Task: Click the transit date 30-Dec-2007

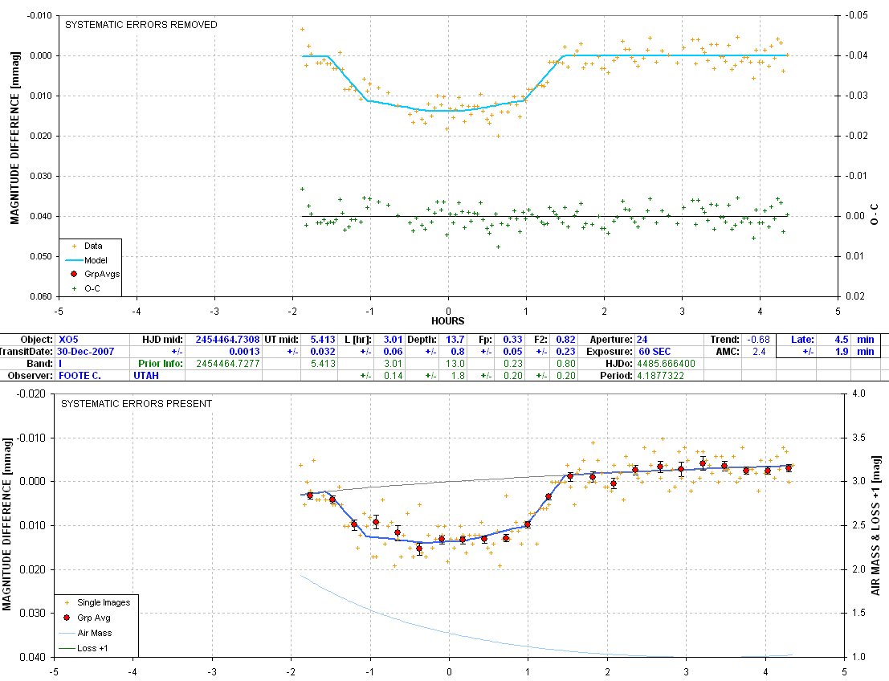Action: click(87, 352)
